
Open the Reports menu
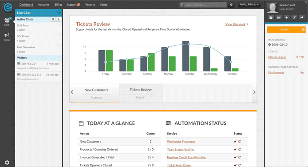(x=90, y=4)
